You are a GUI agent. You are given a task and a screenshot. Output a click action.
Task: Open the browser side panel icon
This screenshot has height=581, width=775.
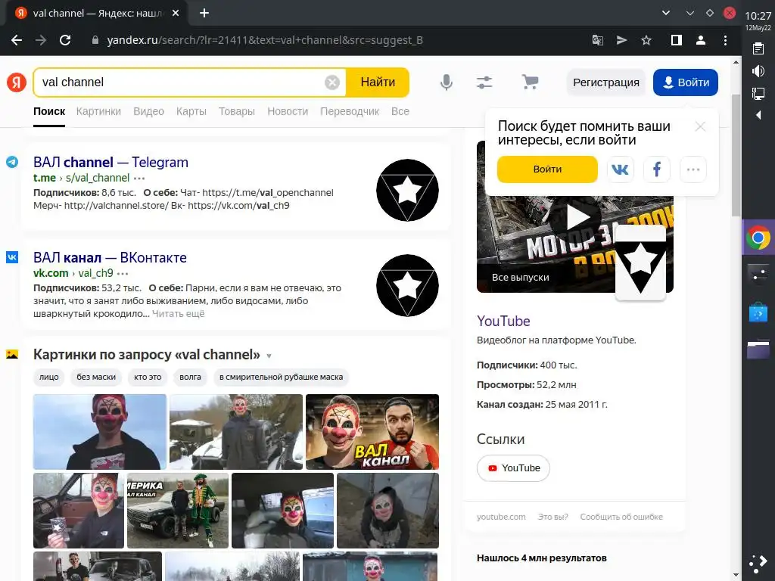(x=677, y=41)
